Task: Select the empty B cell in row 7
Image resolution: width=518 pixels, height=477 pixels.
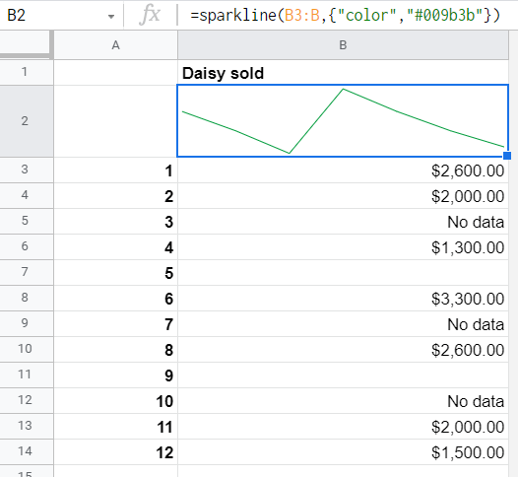Action: (343, 272)
